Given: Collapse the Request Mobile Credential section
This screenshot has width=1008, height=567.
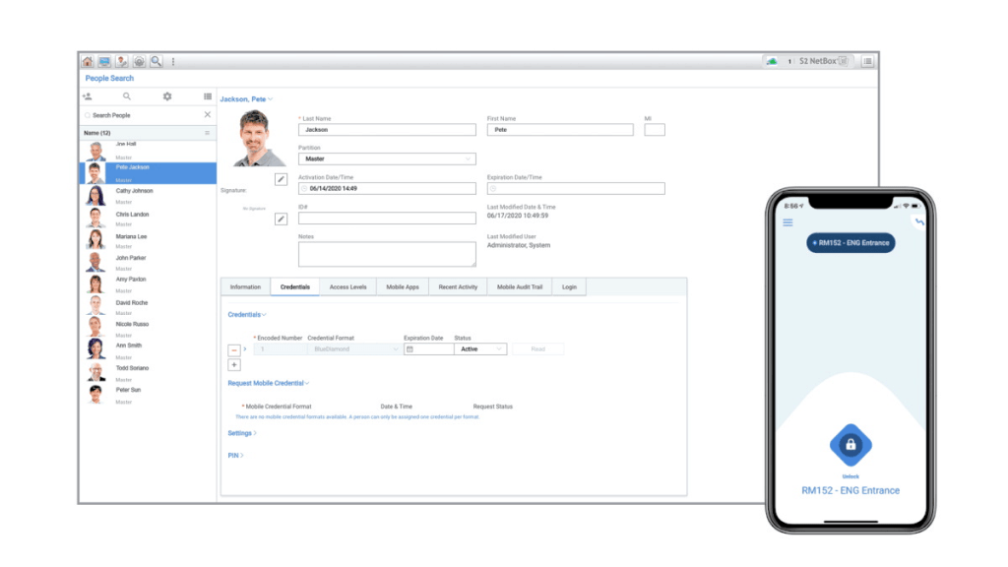Looking at the screenshot, I should point(269,383).
